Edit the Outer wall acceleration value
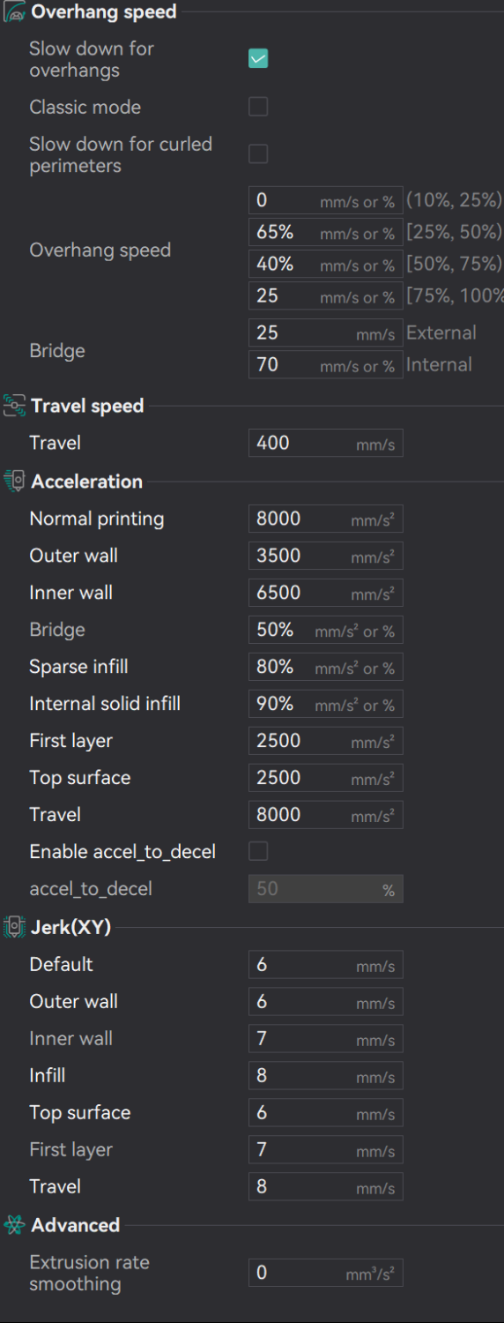 (326, 556)
